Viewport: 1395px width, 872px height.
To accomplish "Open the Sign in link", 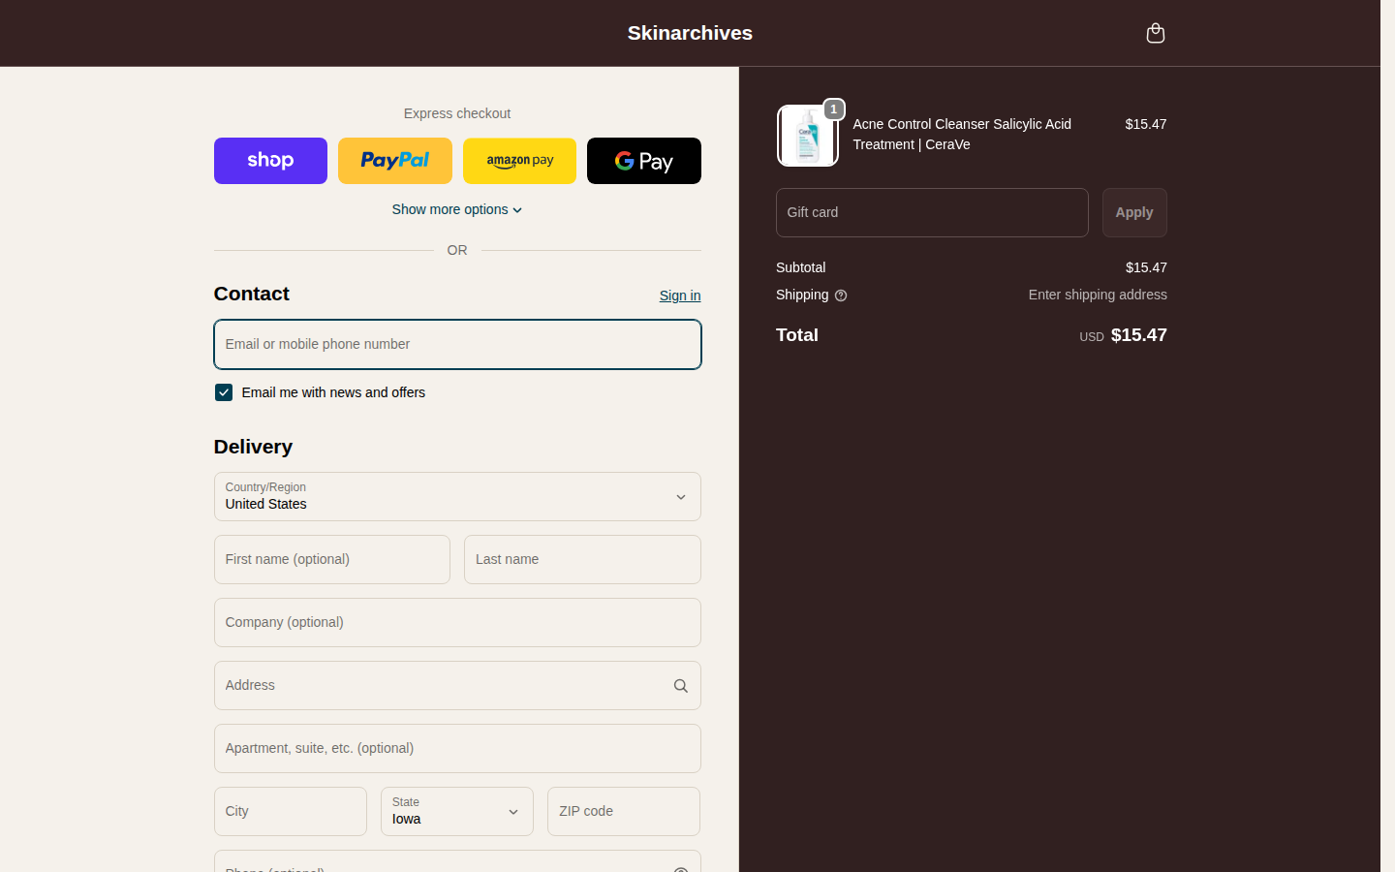I will click(x=680, y=296).
